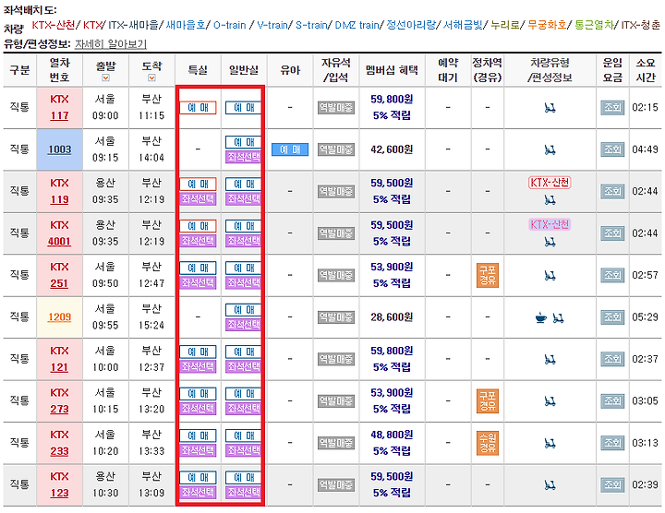This screenshot has width=665, height=513.
Task: Open 정선아리랑 seat layout link
Action: 410,26
